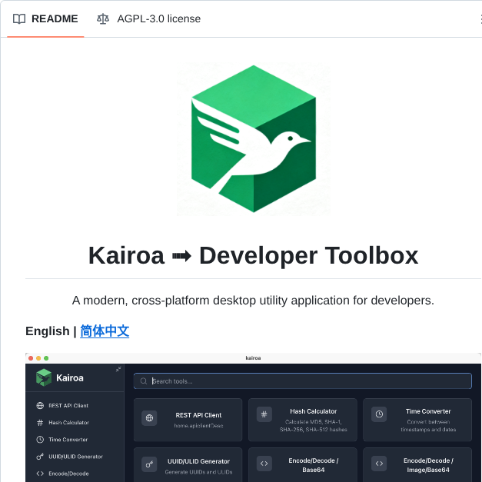The image size is (482, 482).
Task: Switch to the AGPL-3.0 license tab
Action: click(x=148, y=18)
